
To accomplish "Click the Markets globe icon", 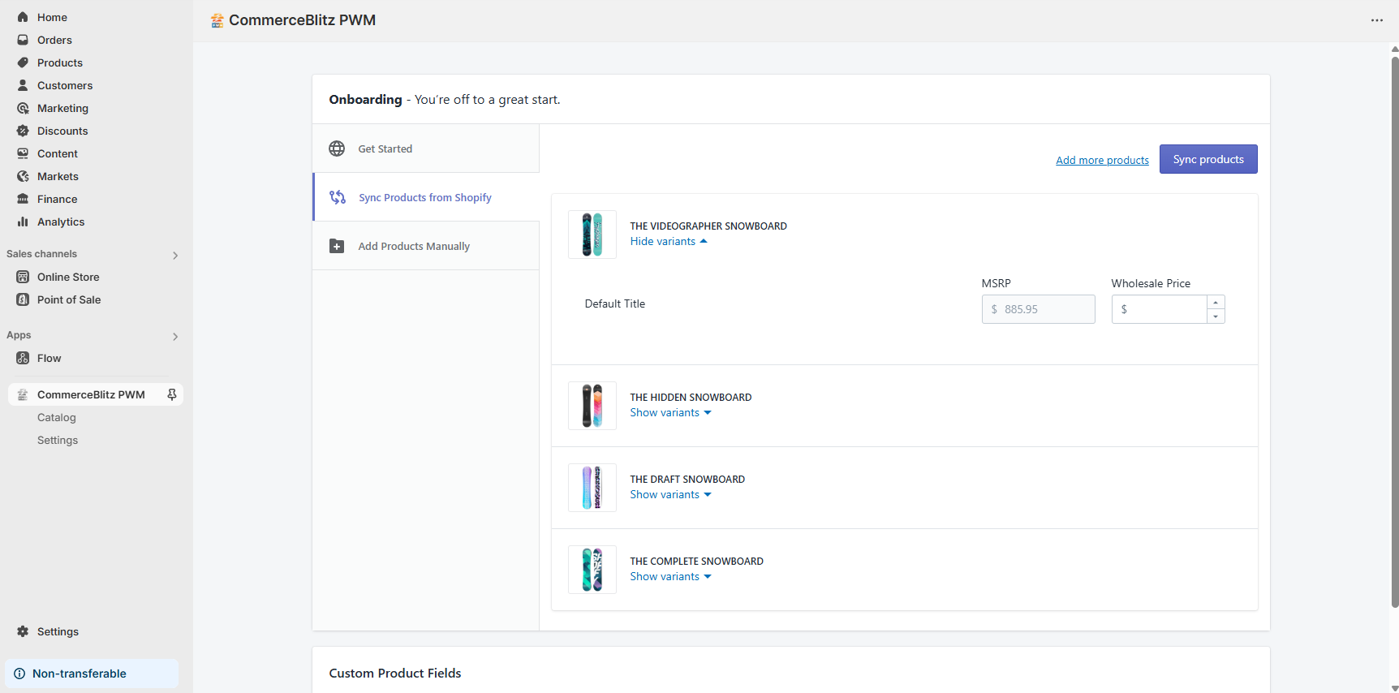I will pyautogui.click(x=23, y=176).
